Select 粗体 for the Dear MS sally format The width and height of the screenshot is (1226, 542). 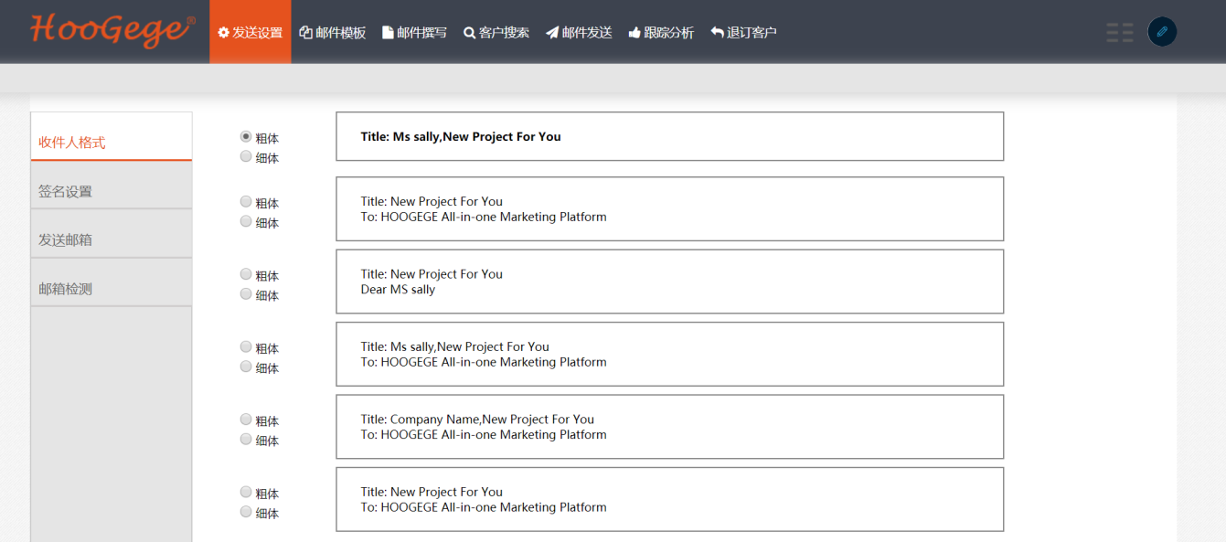[x=246, y=274]
